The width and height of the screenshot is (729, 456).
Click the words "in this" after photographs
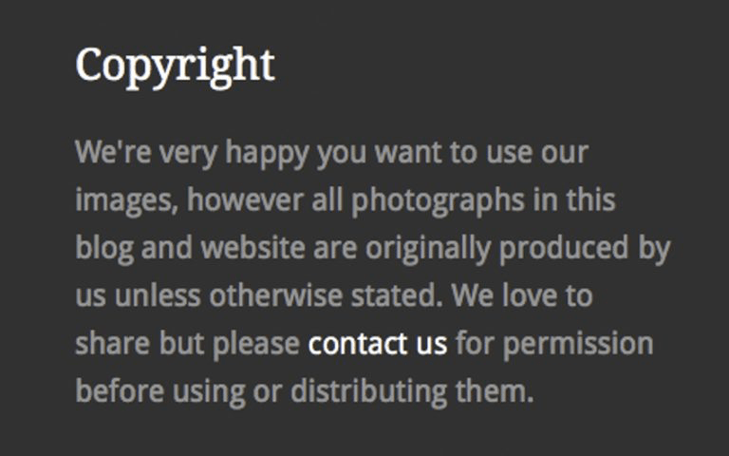pyautogui.click(x=573, y=200)
